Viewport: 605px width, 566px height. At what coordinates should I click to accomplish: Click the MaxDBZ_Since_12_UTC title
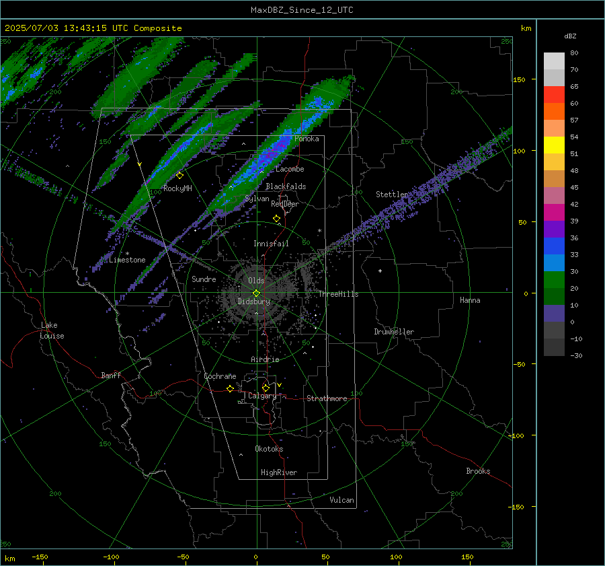(302, 10)
